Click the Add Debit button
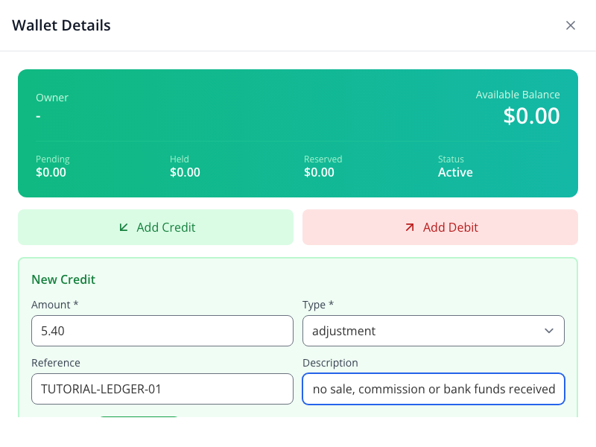596x447 pixels. click(440, 227)
